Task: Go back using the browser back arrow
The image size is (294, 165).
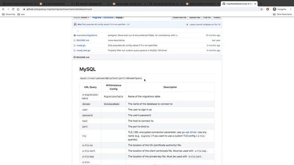Action: click(x=3, y=9)
